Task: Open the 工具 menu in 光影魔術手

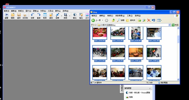Action: [50, 11]
